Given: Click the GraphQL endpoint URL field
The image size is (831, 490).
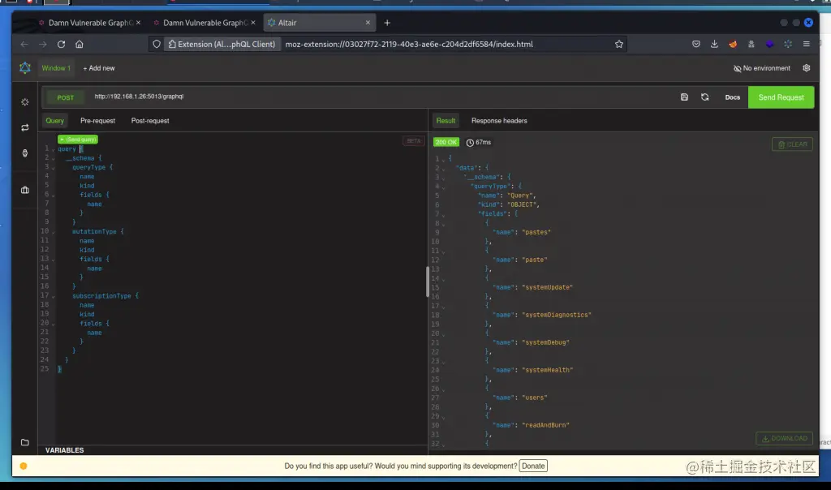Looking at the screenshot, I should (x=381, y=97).
